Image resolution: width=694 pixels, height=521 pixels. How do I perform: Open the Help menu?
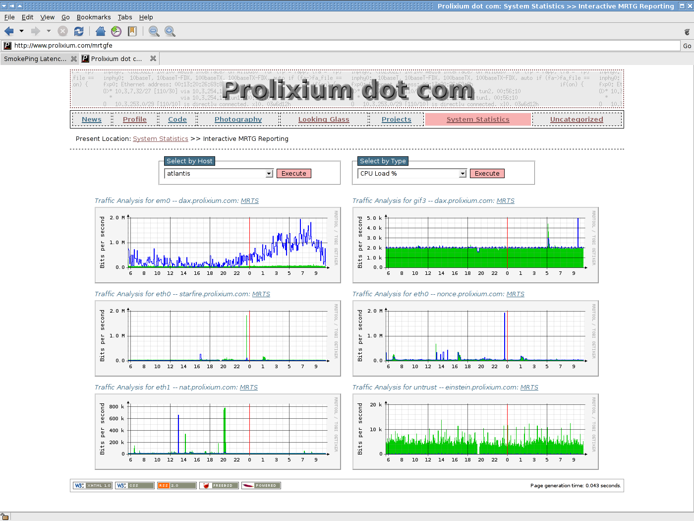tap(146, 17)
